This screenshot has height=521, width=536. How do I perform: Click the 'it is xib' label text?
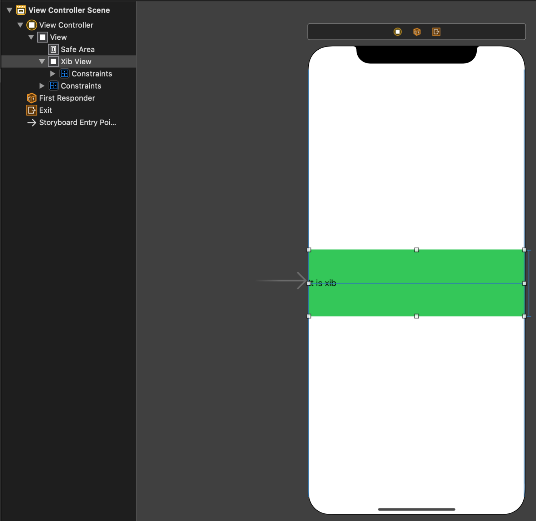pos(322,283)
